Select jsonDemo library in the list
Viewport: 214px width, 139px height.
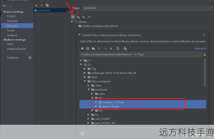[x=51, y=10]
